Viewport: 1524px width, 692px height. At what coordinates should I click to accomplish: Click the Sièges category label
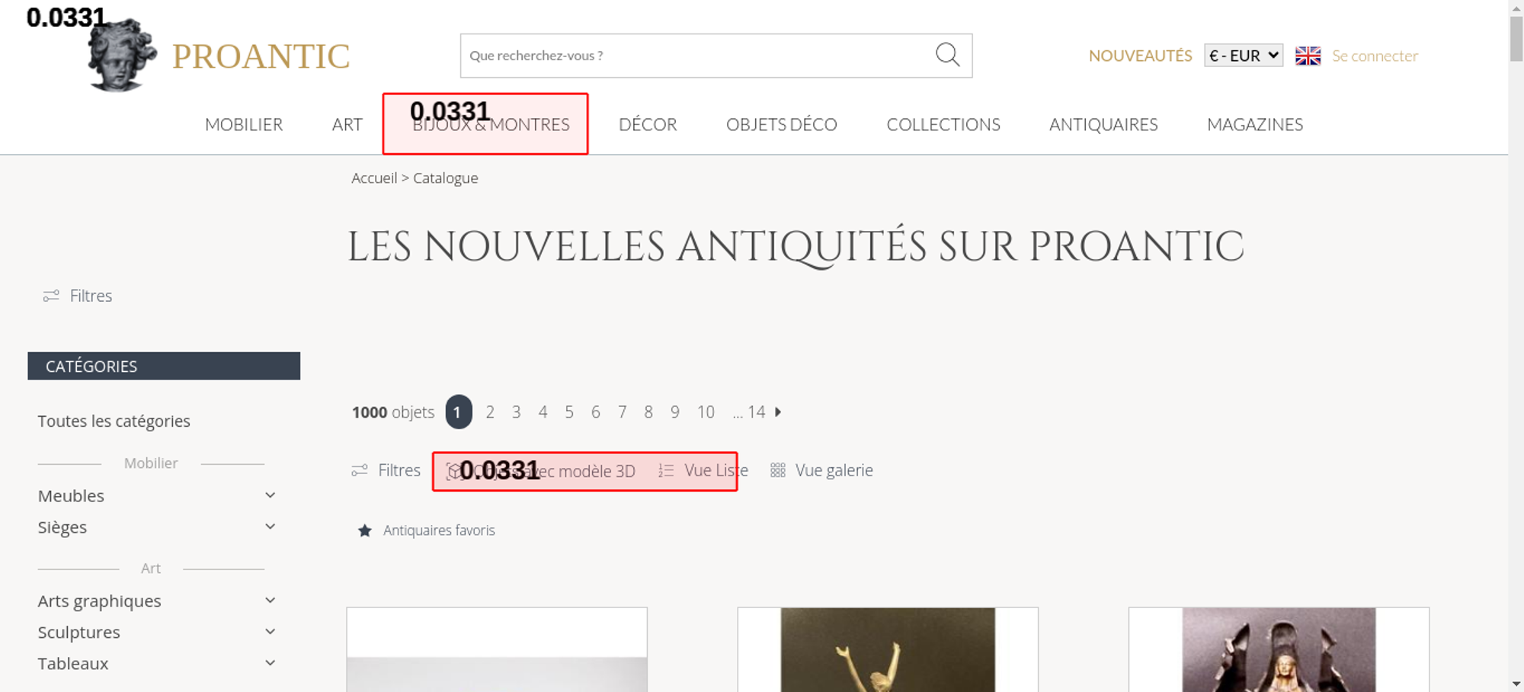click(x=62, y=527)
